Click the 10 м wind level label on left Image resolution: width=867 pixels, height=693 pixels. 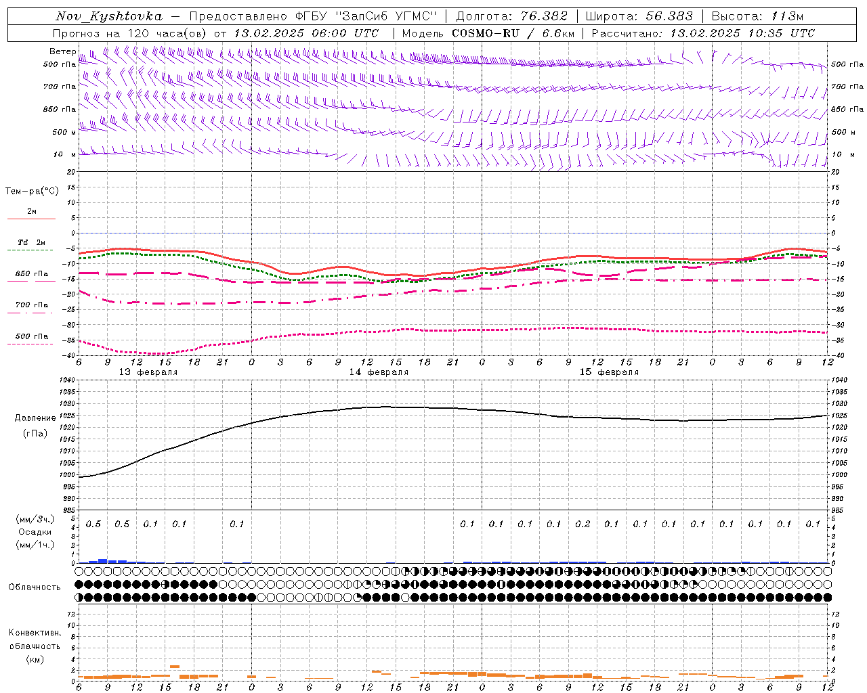pyautogui.click(x=64, y=154)
